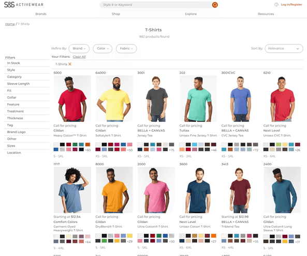Expand the Sizes filter
307x256 pixels.
26,146
